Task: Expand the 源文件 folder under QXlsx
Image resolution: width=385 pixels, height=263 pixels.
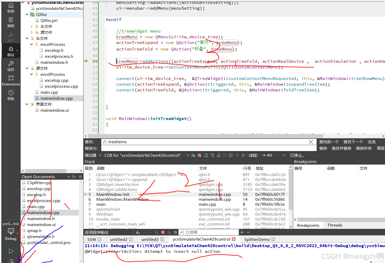Action: 32,32
